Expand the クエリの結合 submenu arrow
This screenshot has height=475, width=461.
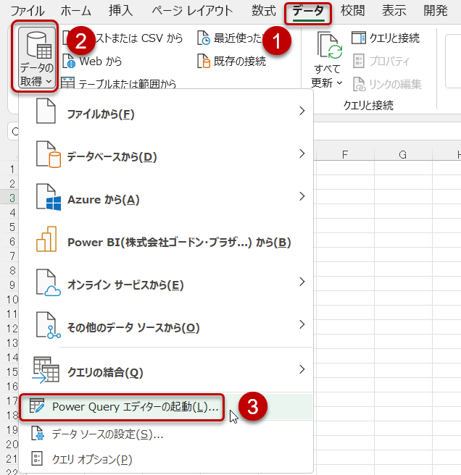point(302,369)
